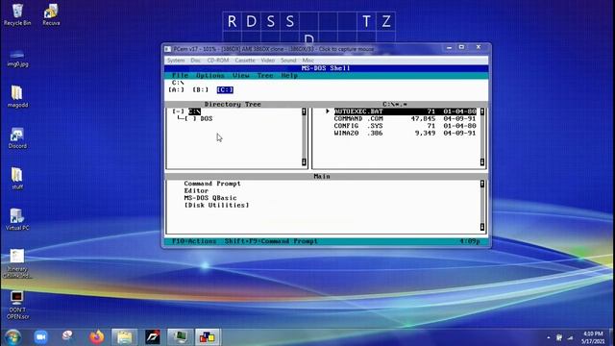Open the PCem Cassette menu
This screenshot has width=615, height=346.
click(x=245, y=61)
